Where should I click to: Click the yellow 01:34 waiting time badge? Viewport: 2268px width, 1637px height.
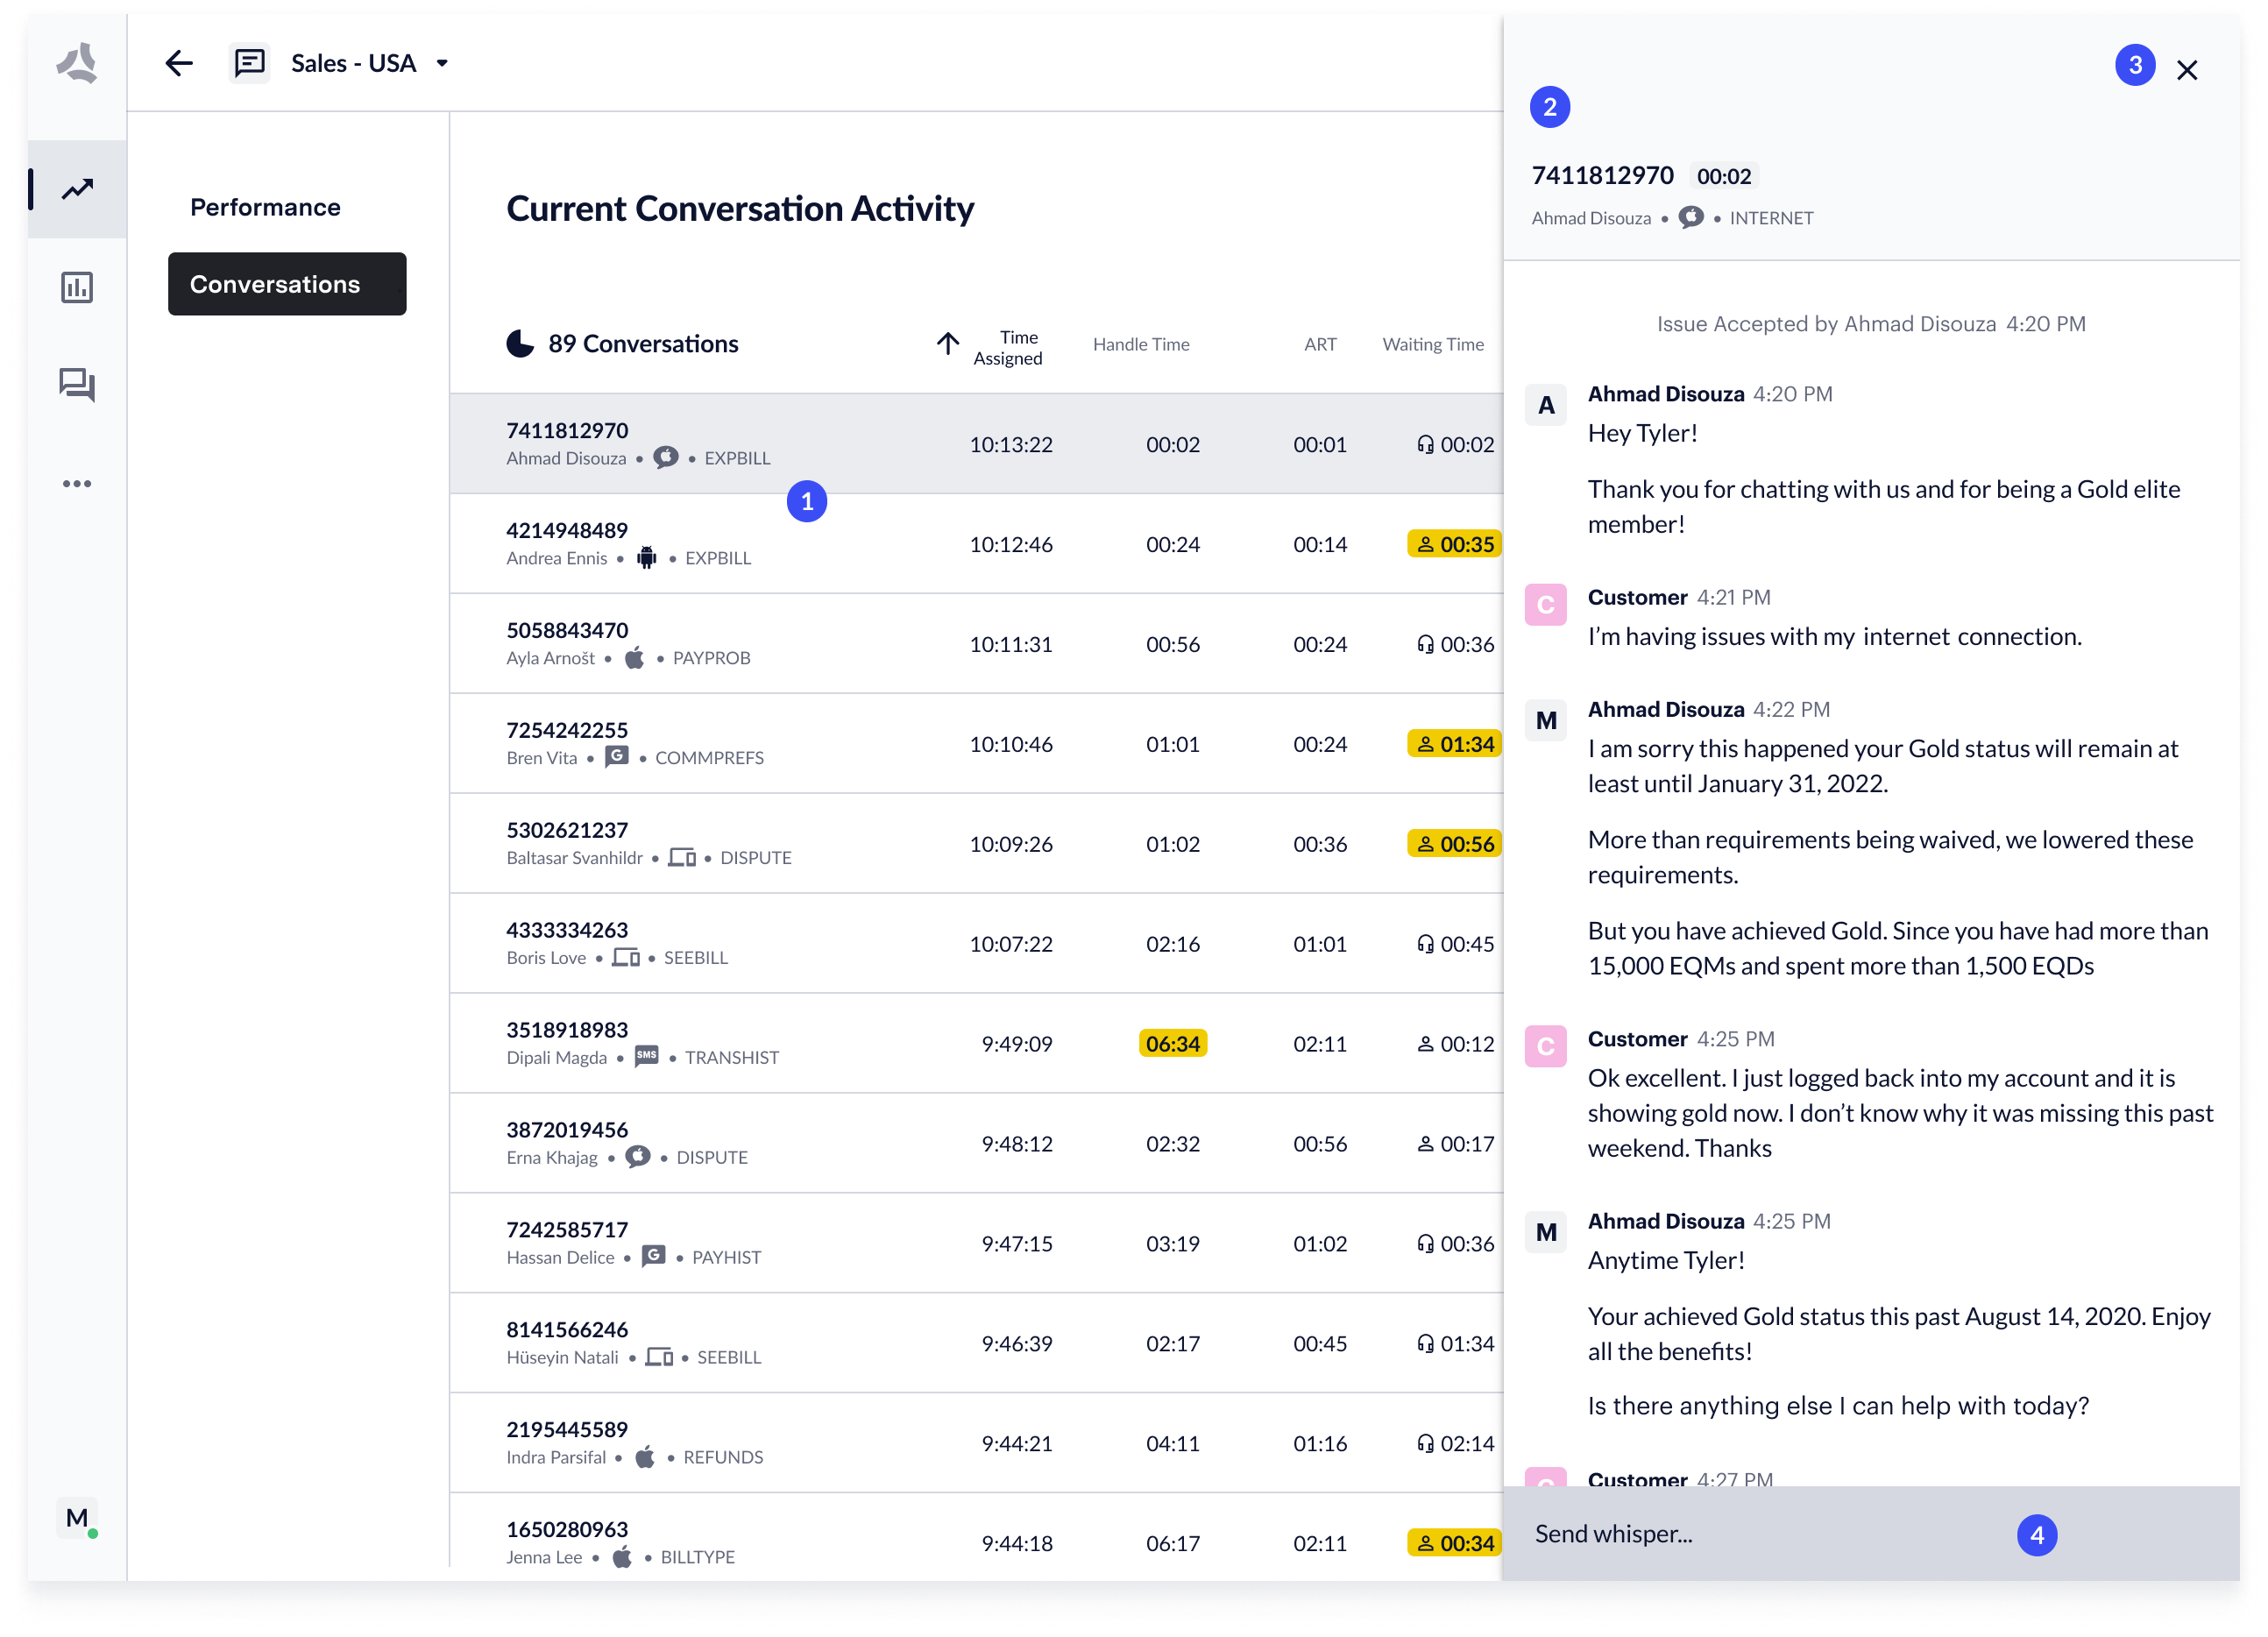1453,744
